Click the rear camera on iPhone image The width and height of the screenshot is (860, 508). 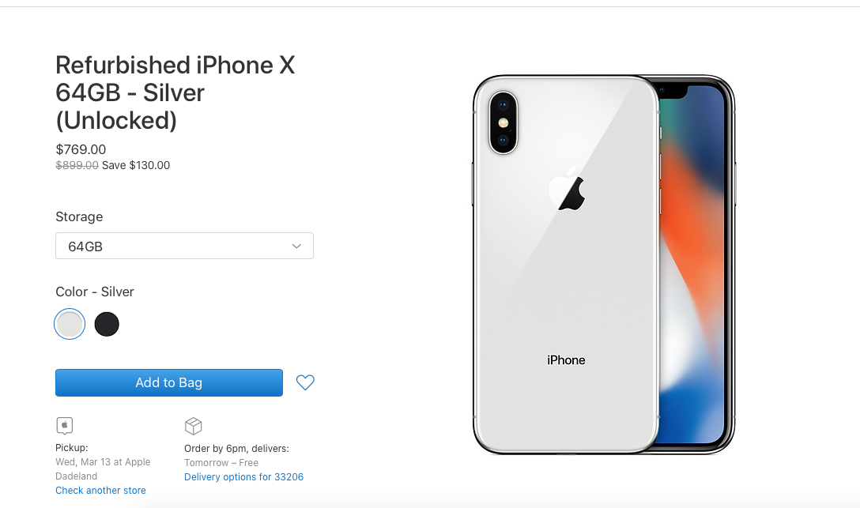[503, 122]
